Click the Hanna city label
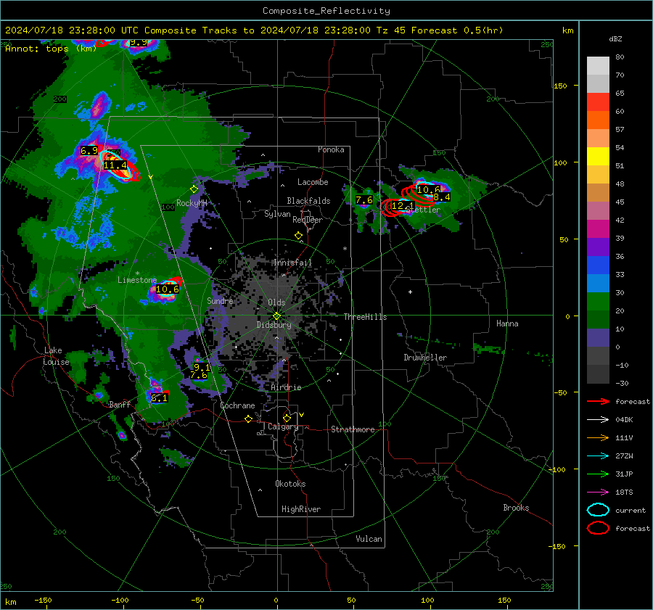653x610 pixels. [x=507, y=323]
